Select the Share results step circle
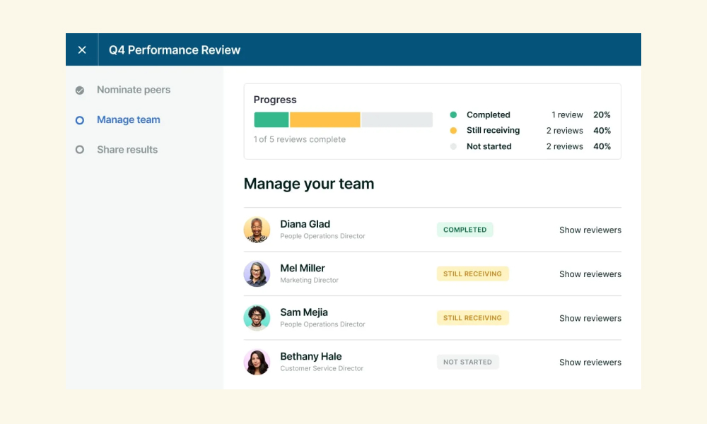The height and width of the screenshot is (424, 707). 80,150
